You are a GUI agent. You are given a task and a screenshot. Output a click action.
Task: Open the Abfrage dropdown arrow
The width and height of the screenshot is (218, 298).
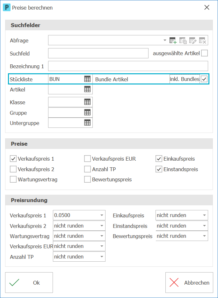point(165,40)
